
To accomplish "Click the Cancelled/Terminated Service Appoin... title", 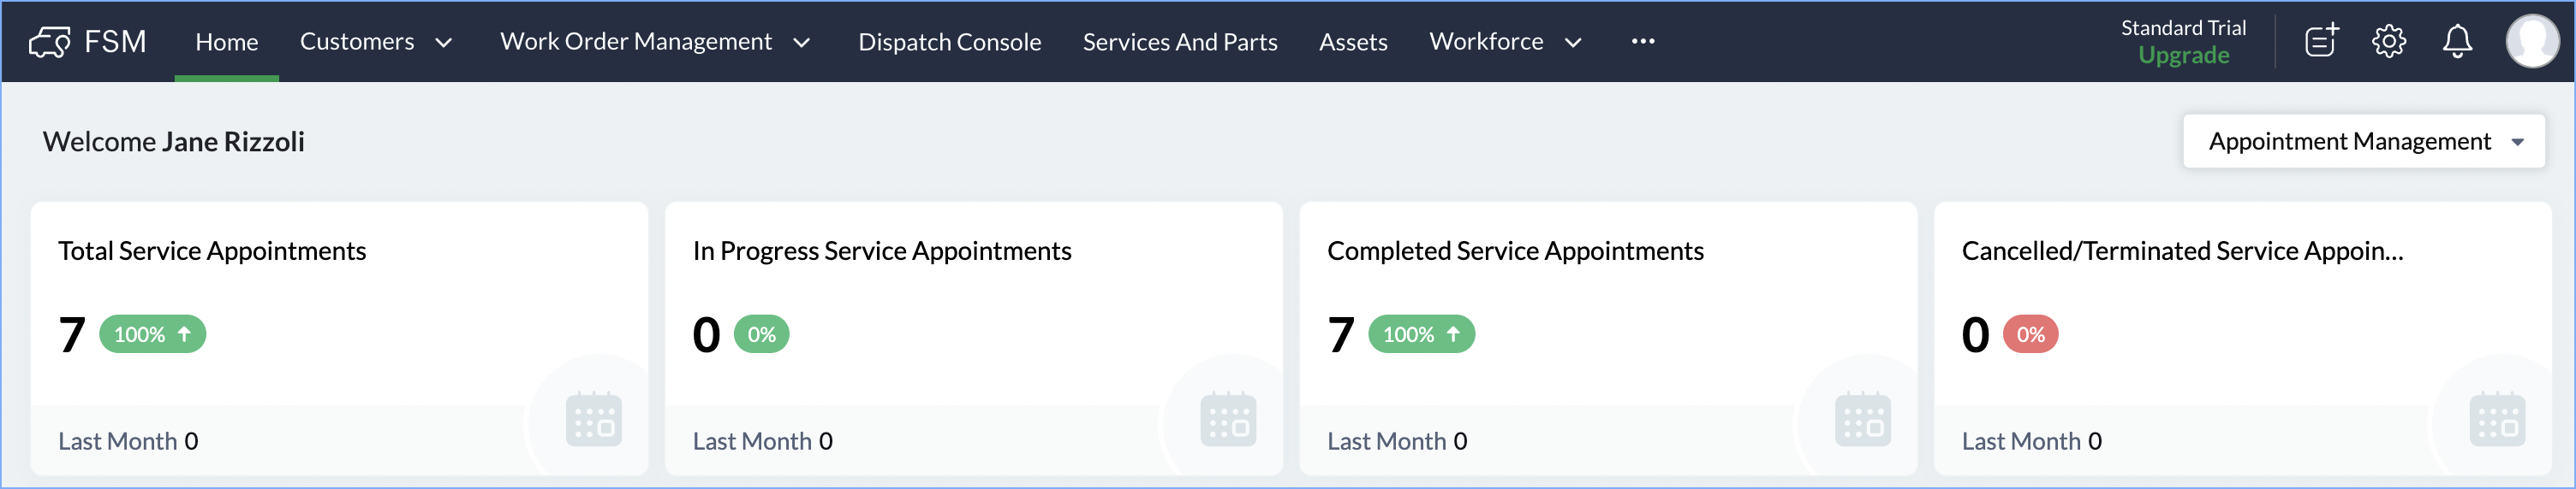I will [2182, 251].
